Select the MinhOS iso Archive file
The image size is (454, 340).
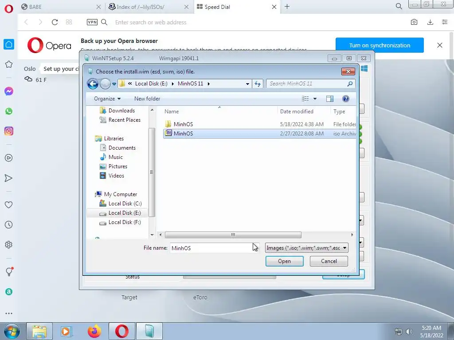pyautogui.click(x=259, y=134)
